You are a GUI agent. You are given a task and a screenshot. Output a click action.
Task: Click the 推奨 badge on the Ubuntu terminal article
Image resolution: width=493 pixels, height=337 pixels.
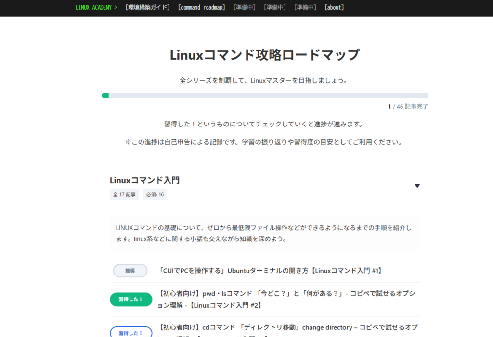coord(130,271)
